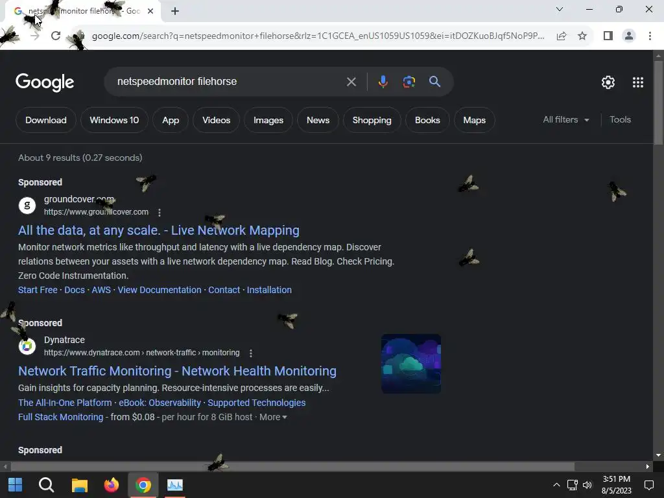Open the Start Free sitelink
Viewport: 664px width, 498px height.
[38, 290]
